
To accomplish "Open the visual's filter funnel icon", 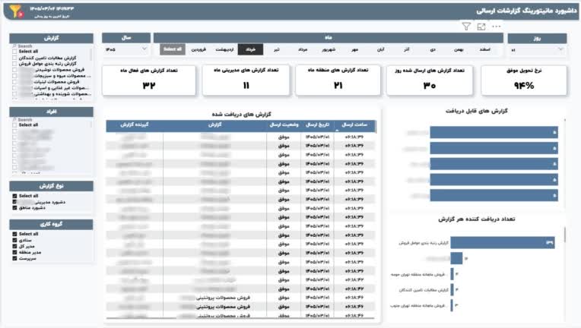I will 466,27.
